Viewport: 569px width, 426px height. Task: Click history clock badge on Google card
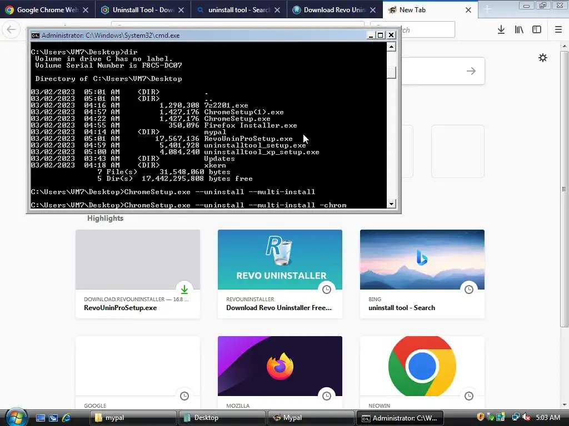pyautogui.click(x=184, y=396)
